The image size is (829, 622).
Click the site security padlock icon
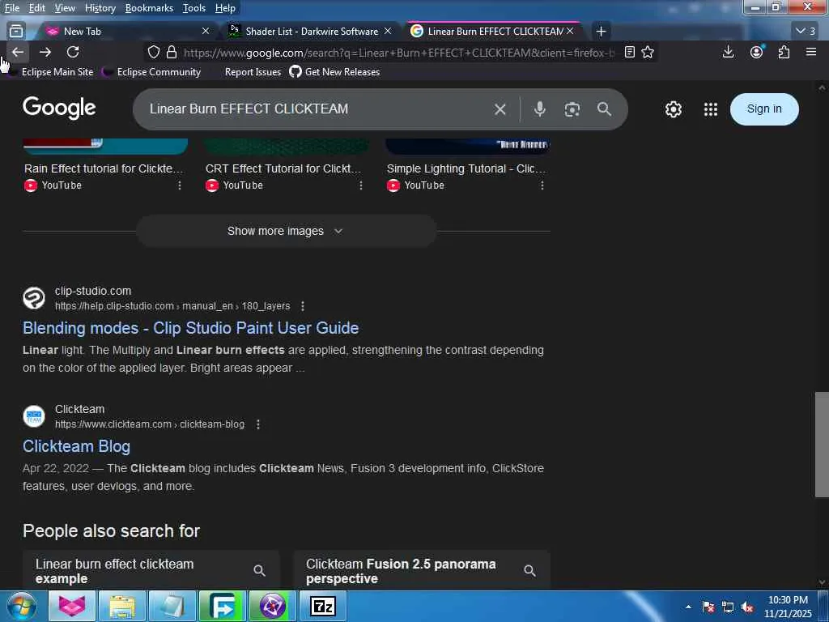tap(172, 53)
